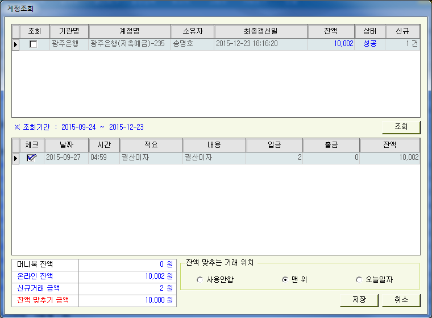Sort by 기관명 column header

point(69,31)
